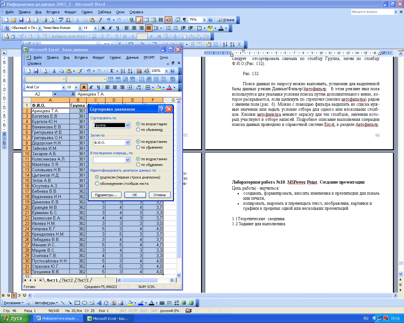
Task: Select Rectangle drawing tool
Action: (77, 303)
